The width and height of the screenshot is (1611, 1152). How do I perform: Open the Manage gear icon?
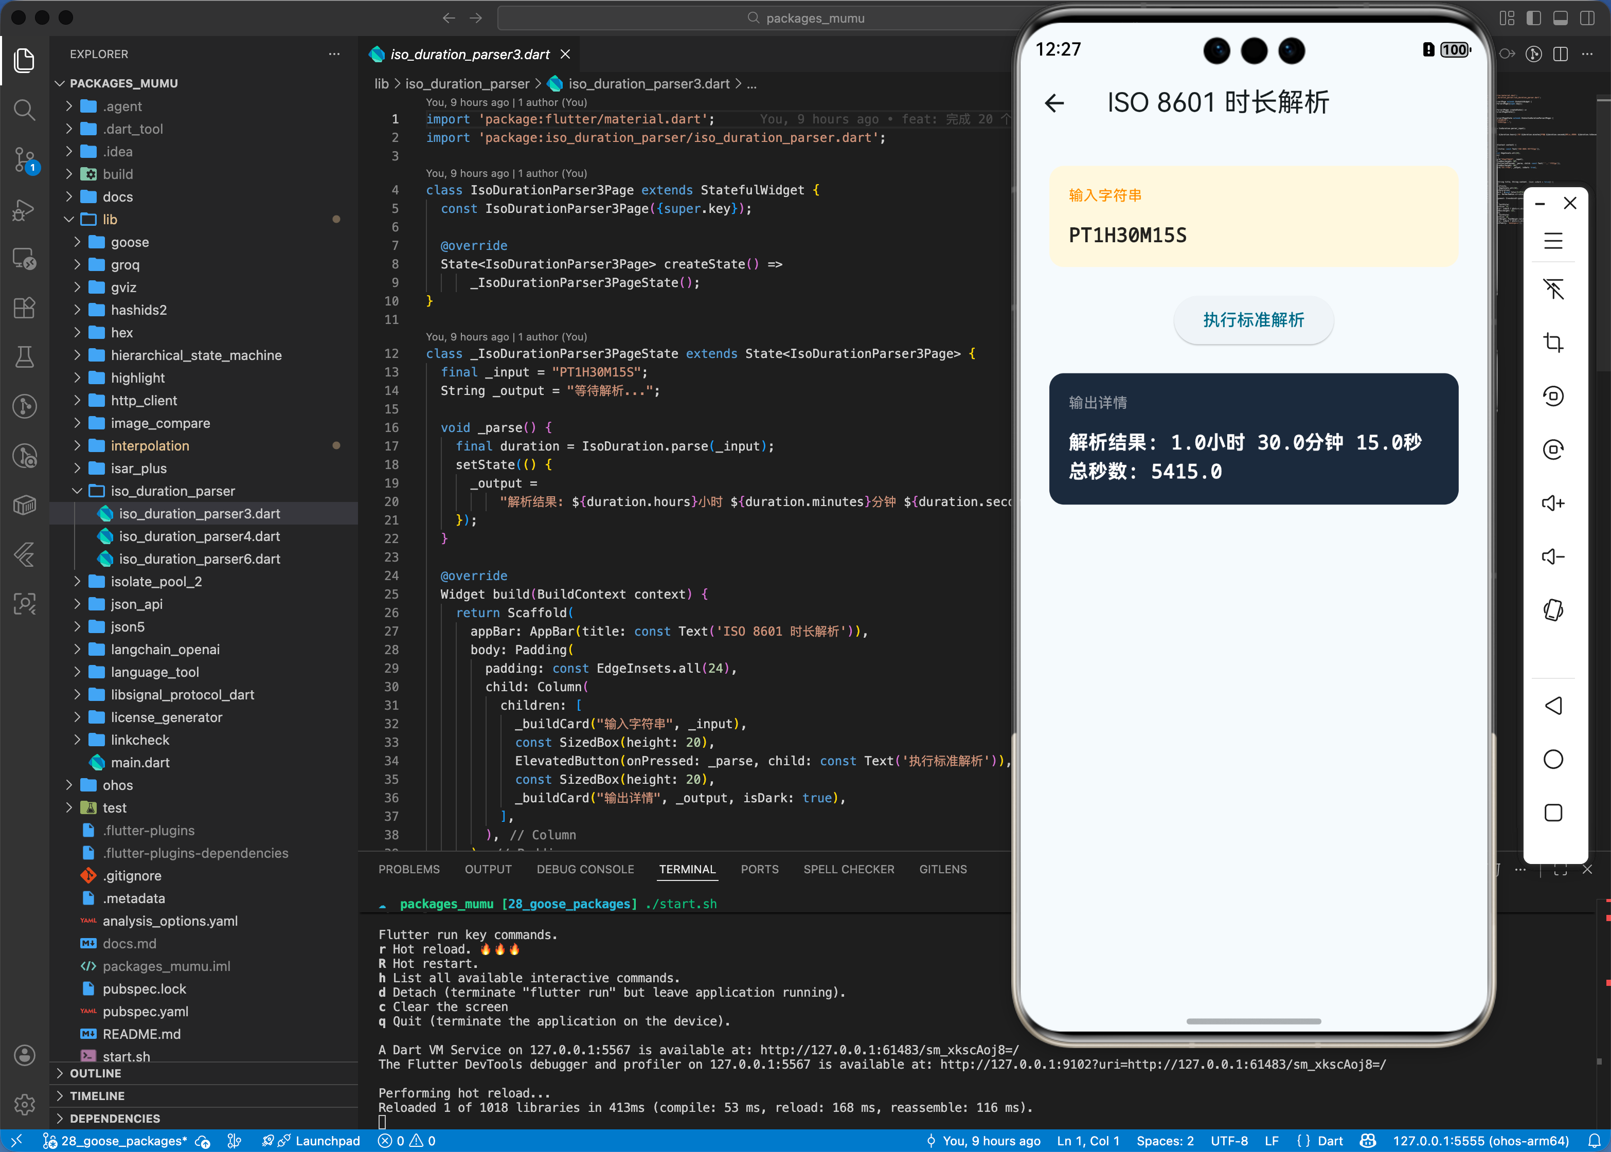tap(24, 1104)
